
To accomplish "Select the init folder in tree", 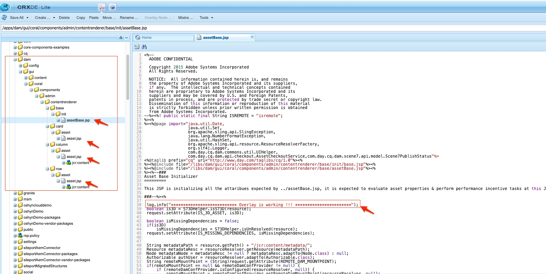I will pos(64,114).
